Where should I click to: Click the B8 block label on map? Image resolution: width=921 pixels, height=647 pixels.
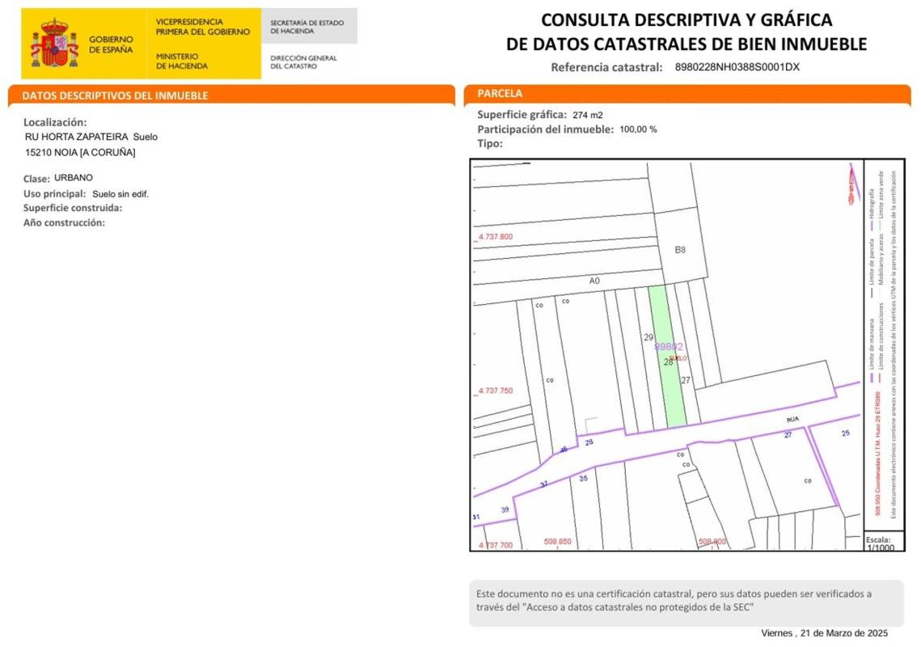[680, 251]
